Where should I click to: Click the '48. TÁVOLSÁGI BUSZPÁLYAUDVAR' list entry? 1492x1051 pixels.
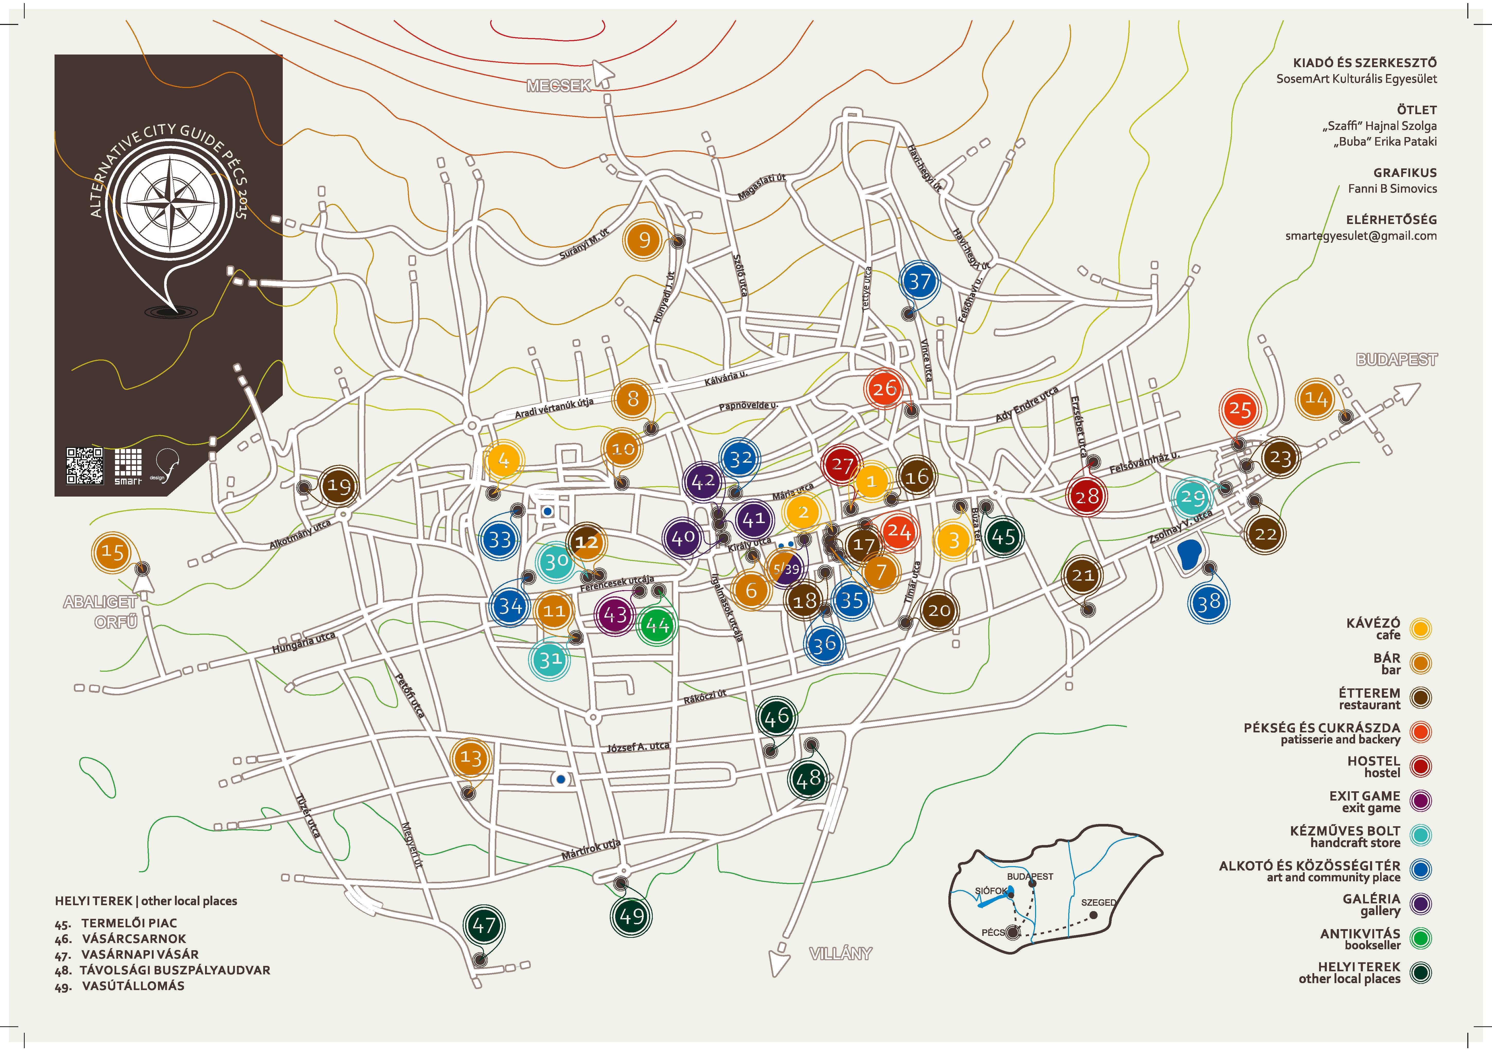tap(162, 971)
